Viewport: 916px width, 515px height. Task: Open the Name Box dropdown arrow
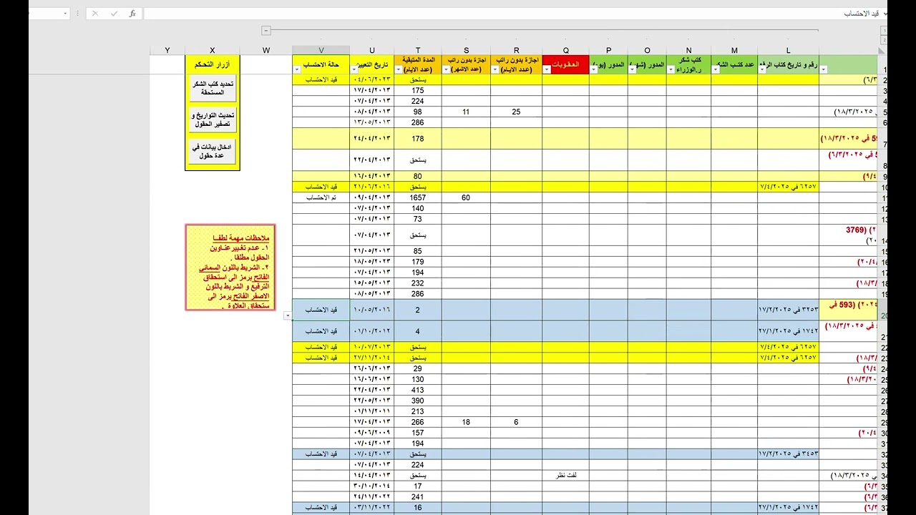[65, 14]
